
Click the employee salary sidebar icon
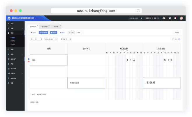[8, 69]
